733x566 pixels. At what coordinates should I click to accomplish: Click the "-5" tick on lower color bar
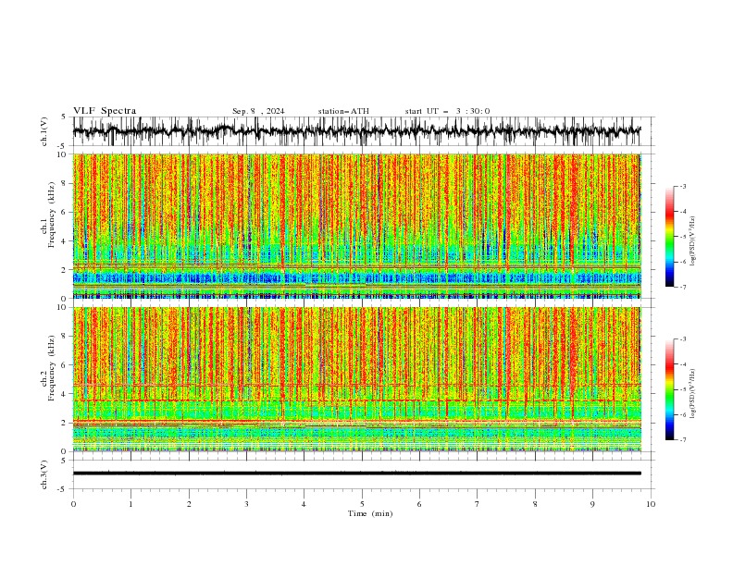coord(682,389)
